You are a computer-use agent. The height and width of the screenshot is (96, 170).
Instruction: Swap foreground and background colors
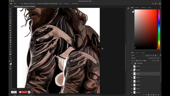pos(11,61)
